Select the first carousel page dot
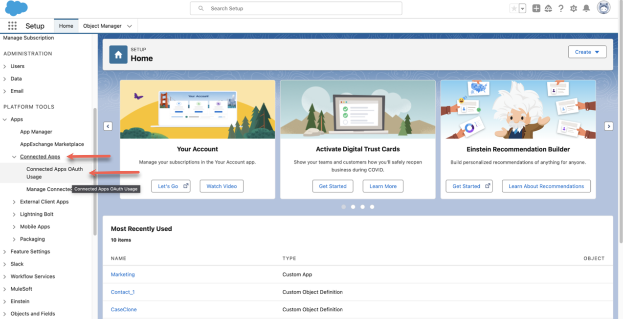The height and width of the screenshot is (319, 623). (344, 207)
